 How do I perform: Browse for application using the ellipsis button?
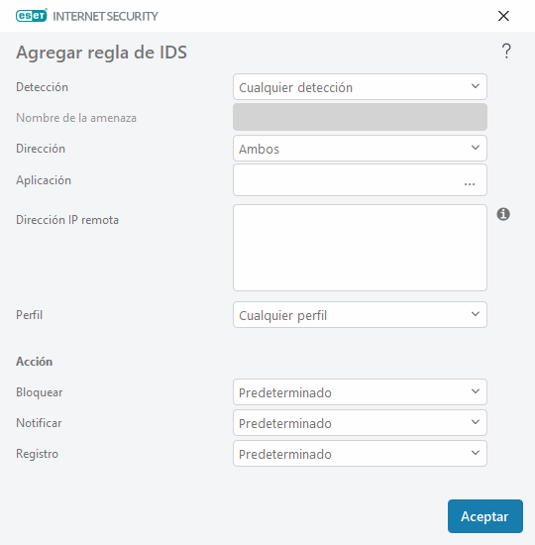click(x=470, y=184)
